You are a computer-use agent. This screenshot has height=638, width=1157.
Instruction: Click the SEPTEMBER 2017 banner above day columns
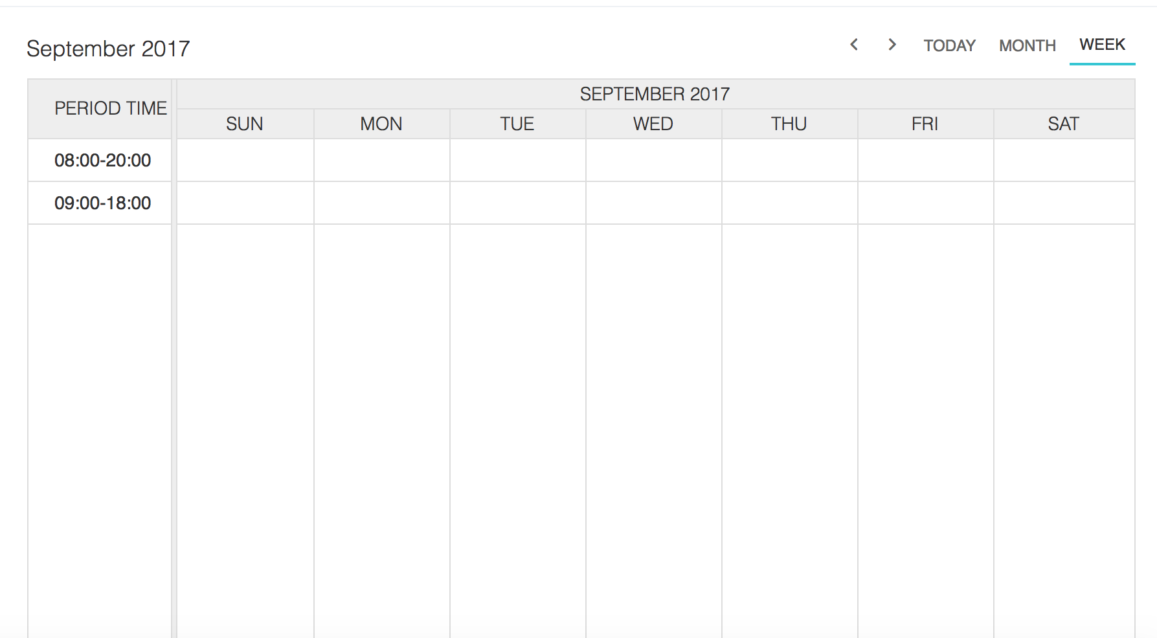point(655,93)
